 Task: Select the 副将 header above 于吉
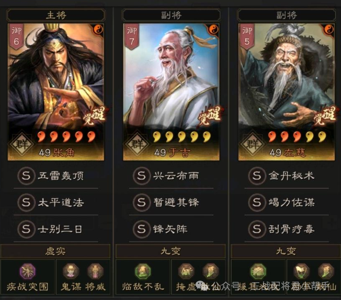point(171,15)
